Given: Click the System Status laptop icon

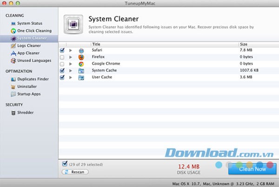Looking at the screenshot, I should point(13,23).
